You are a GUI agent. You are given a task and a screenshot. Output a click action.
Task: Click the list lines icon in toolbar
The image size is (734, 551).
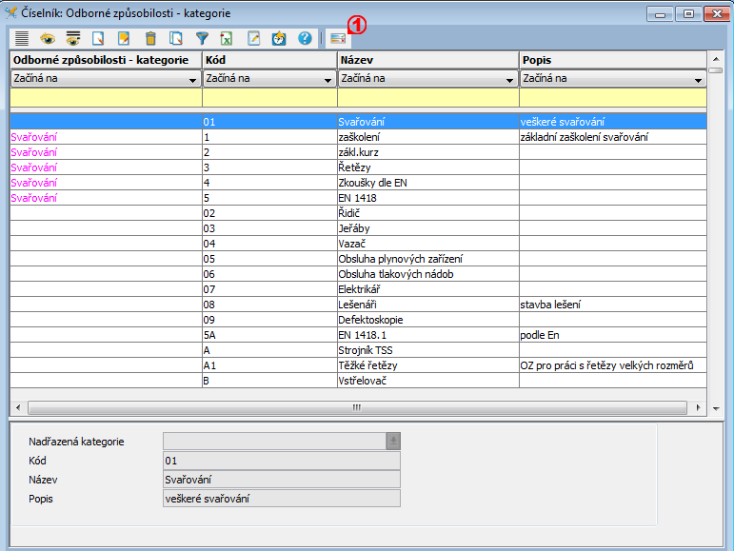[21, 39]
